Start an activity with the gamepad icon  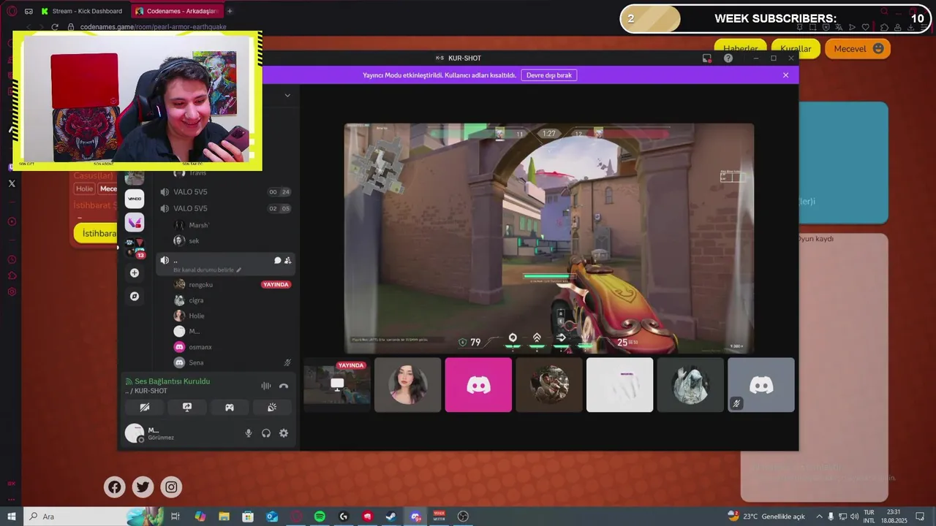coord(230,408)
